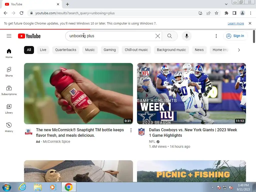Click the share this page icon

(208, 13)
